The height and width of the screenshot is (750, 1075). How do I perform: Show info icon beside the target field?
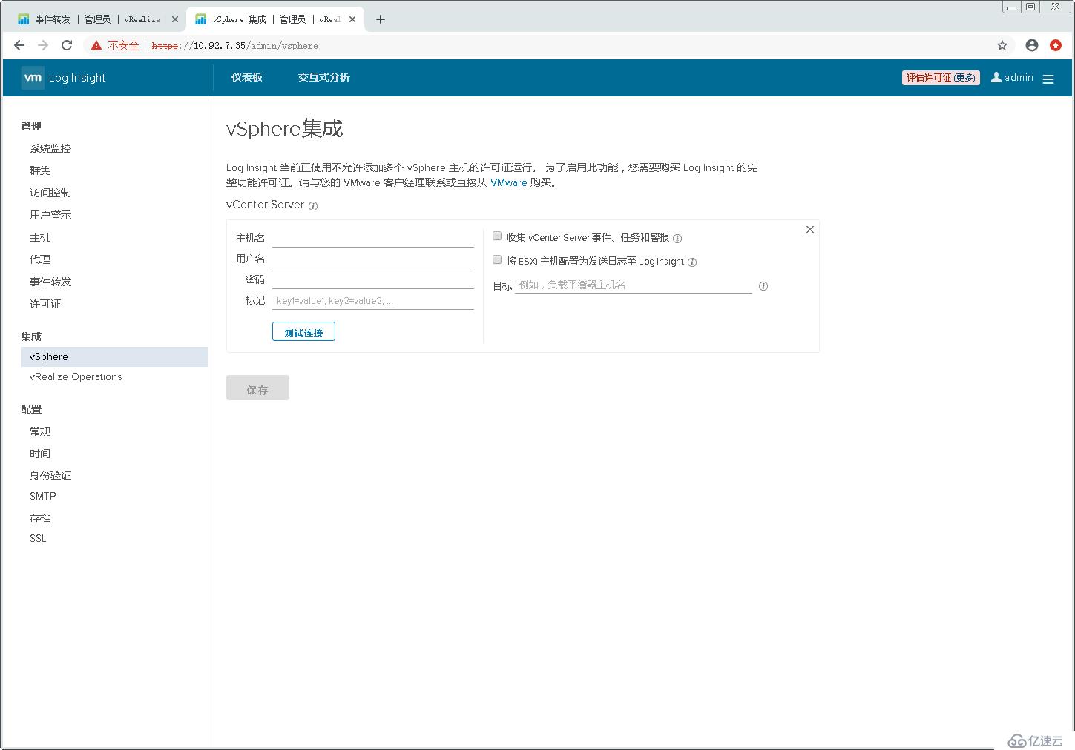[x=763, y=286]
